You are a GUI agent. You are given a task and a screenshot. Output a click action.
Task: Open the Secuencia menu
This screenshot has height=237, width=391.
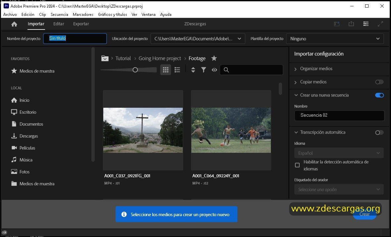[59, 15]
